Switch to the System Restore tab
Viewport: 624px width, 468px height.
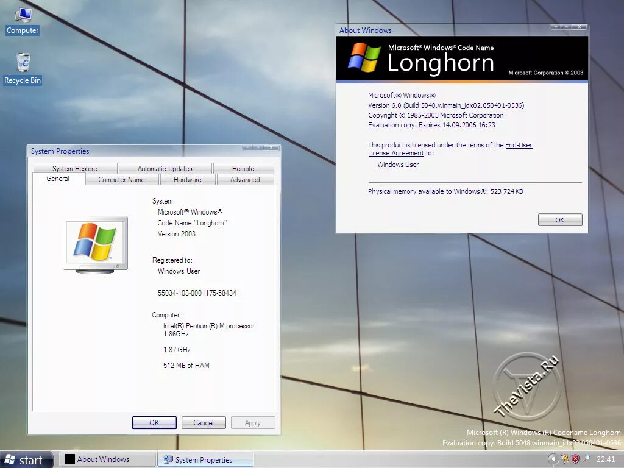pyautogui.click(x=74, y=168)
